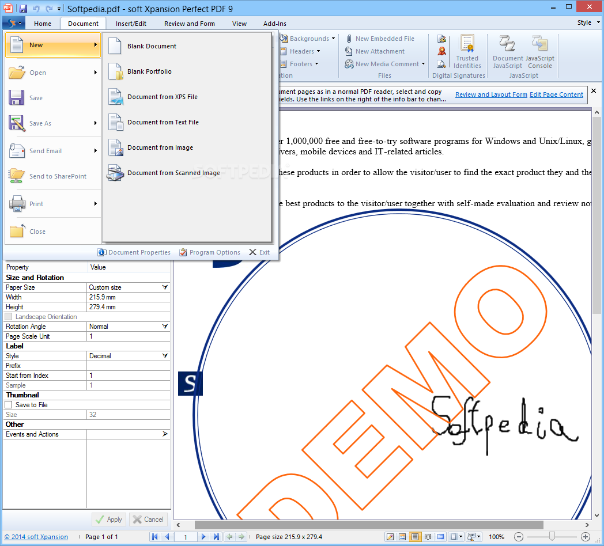Click Edit Page Content link

pyautogui.click(x=556, y=94)
